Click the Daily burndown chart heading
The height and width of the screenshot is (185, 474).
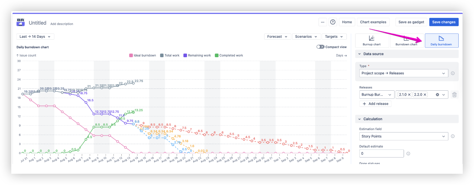pos(33,47)
